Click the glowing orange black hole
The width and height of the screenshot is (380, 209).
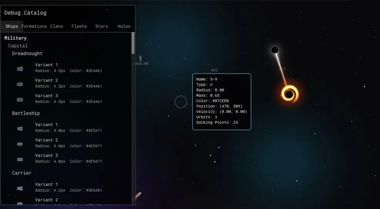[290, 94]
